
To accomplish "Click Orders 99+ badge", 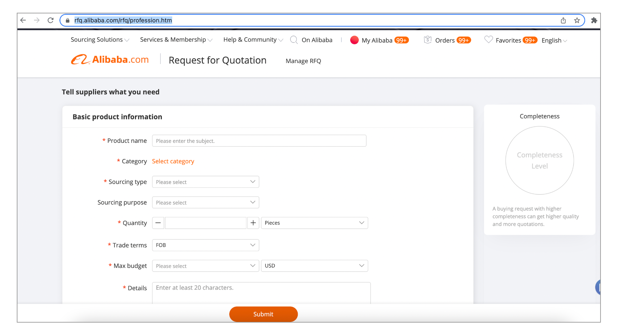I will tap(464, 40).
